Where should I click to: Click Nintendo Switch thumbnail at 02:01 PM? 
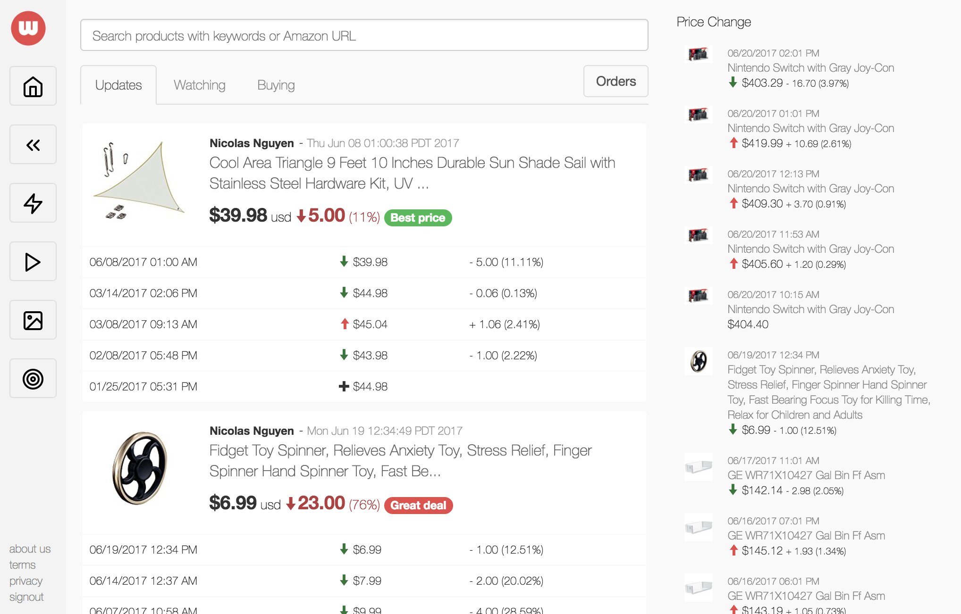tap(698, 55)
